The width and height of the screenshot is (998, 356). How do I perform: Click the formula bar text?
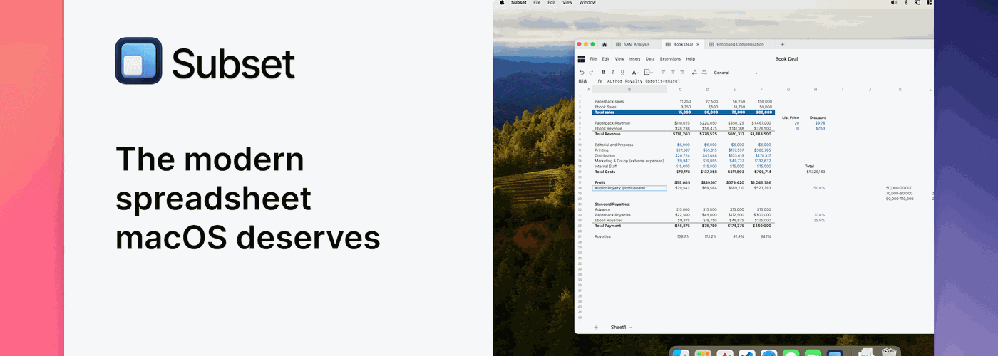(643, 81)
